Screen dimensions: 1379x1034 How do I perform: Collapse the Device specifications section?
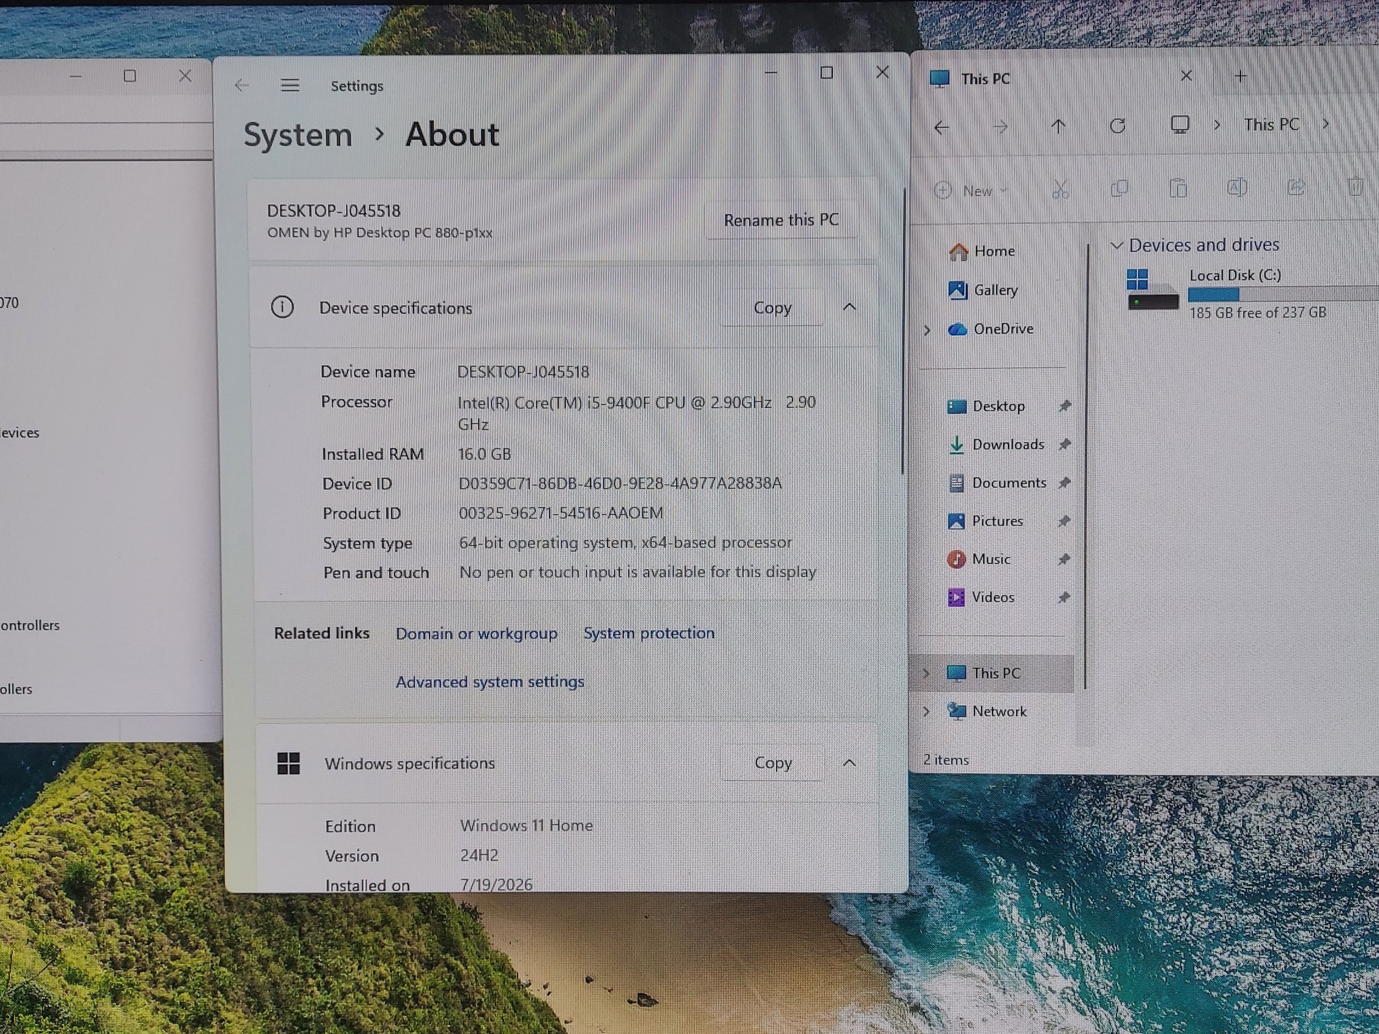pyautogui.click(x=850, y=307)
